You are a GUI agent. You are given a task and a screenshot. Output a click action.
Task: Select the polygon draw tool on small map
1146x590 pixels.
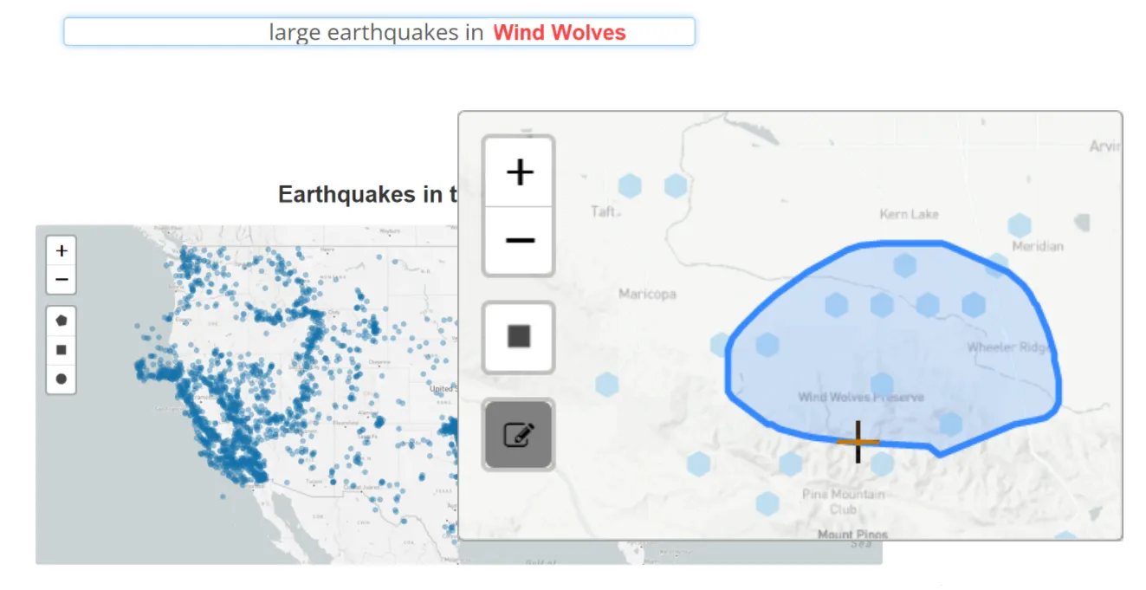click(62, 321)
